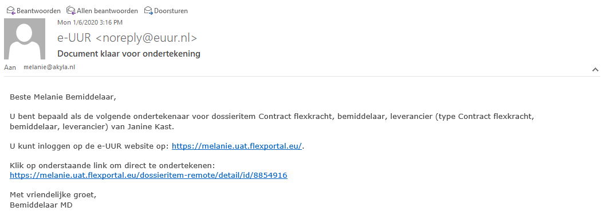Forward the email via the Doorsturen label
606x223 pixels.
click(x=171, y=11)
